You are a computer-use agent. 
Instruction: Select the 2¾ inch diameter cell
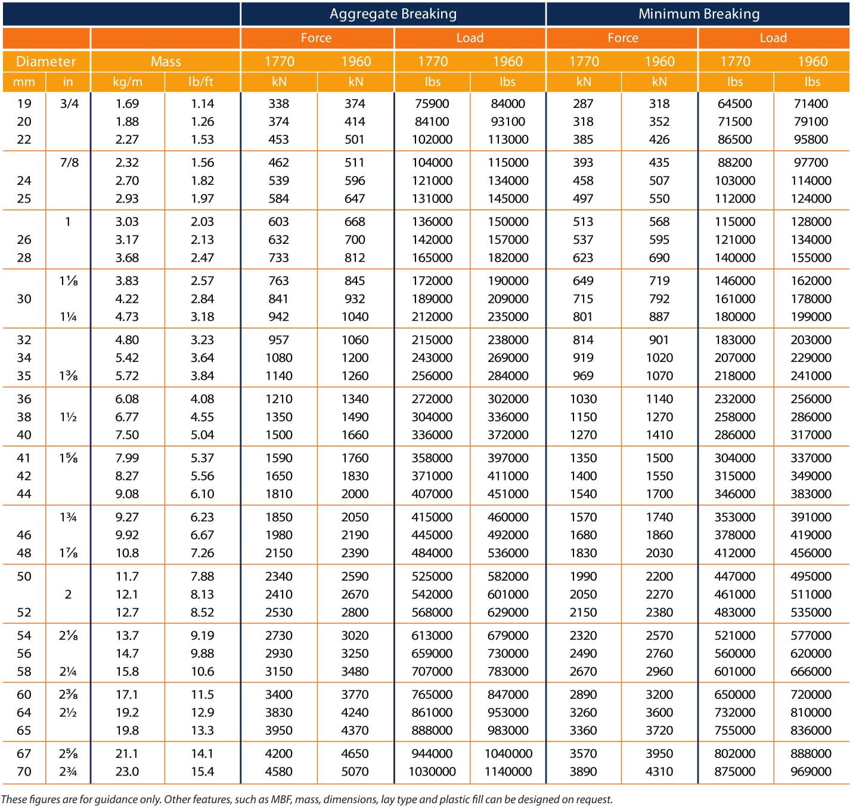[68, 771]
